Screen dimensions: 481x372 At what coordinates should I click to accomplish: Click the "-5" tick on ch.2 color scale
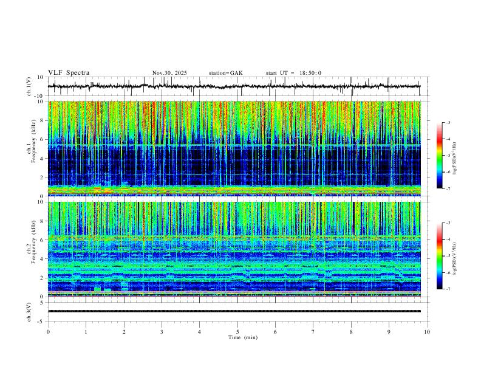[448, 256]
